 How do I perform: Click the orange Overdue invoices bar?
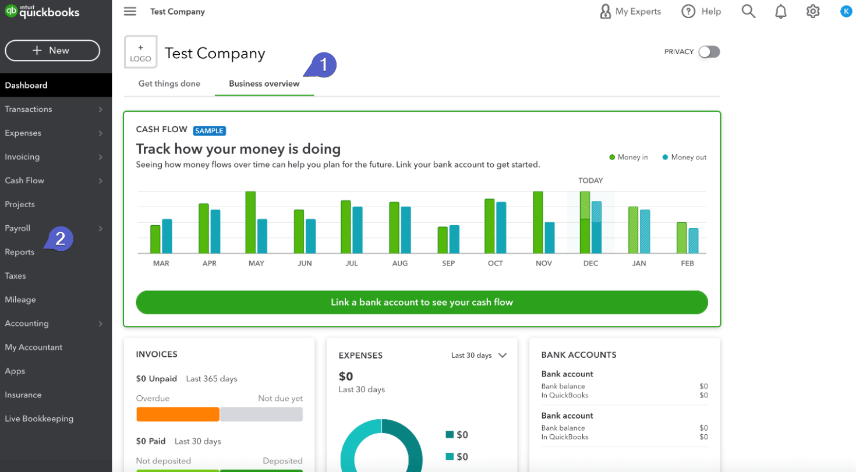tap(178, 414)
